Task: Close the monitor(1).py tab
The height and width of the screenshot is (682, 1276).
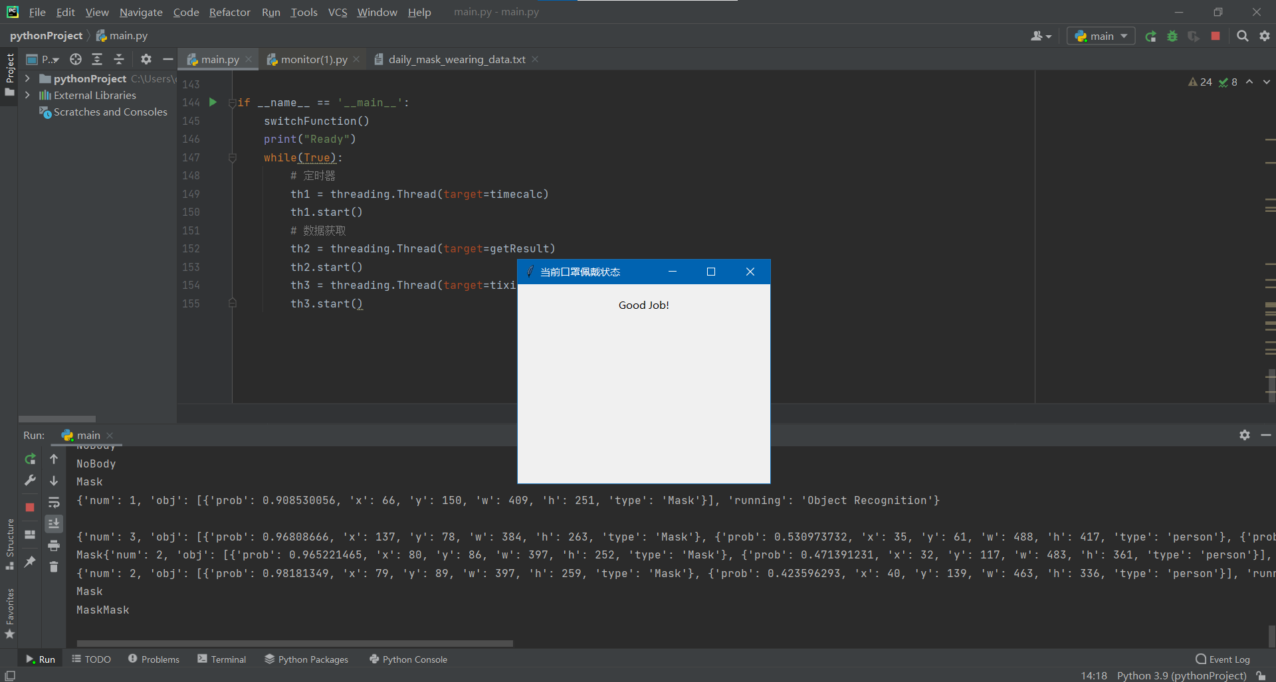Action: click(x=357, y=59)
